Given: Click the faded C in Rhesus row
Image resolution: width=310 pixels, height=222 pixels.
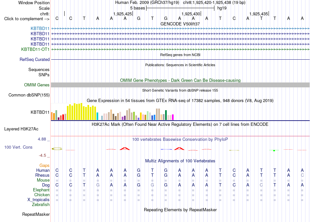Looking at the screenshot, I should pyautogui.click(x=302, y=175).
